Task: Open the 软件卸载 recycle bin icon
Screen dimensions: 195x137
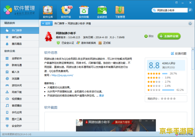Action: [x=84, y=12]
